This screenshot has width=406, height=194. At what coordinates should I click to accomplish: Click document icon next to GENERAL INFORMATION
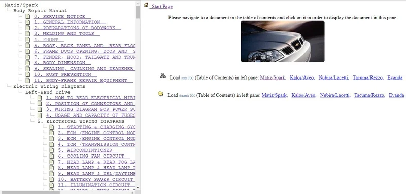(x=28, y=22)
